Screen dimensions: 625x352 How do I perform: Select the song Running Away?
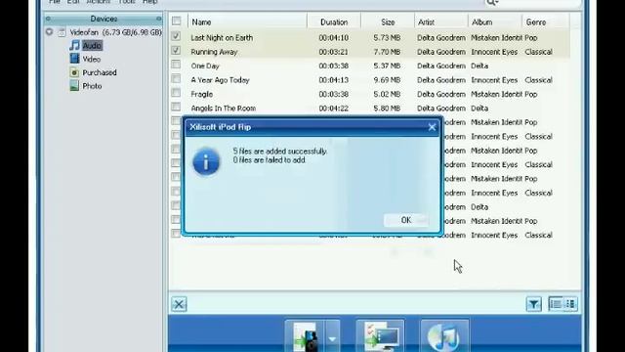214,52
